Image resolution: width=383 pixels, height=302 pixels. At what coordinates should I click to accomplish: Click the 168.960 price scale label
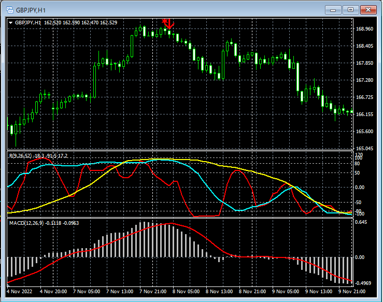pos(365,29)
